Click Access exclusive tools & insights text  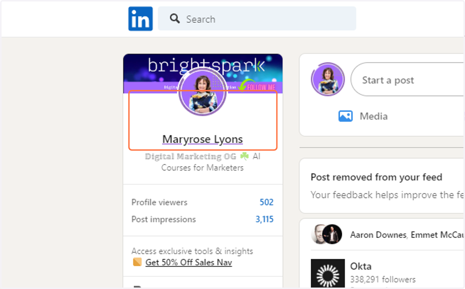tap(192, 251)
